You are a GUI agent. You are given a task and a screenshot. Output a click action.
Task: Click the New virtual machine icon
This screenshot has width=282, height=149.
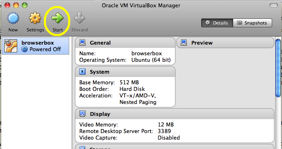point(13,18)
